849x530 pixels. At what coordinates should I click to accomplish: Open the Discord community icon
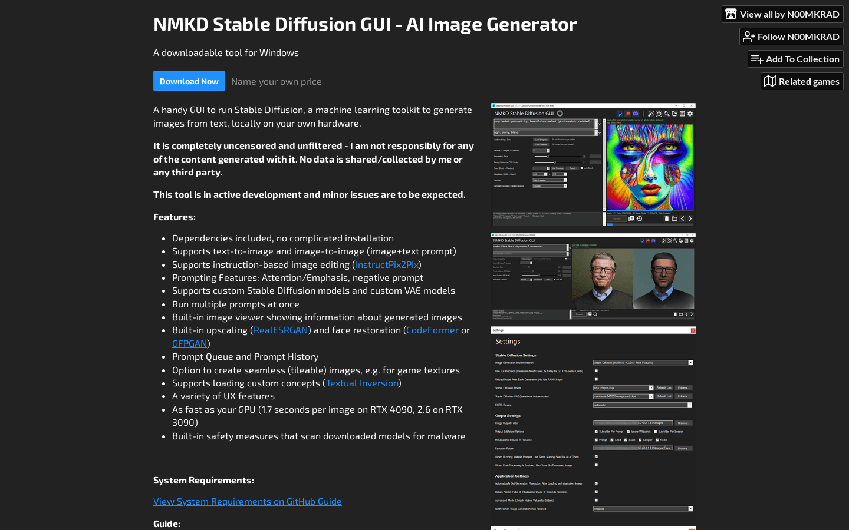click(636, 114)
